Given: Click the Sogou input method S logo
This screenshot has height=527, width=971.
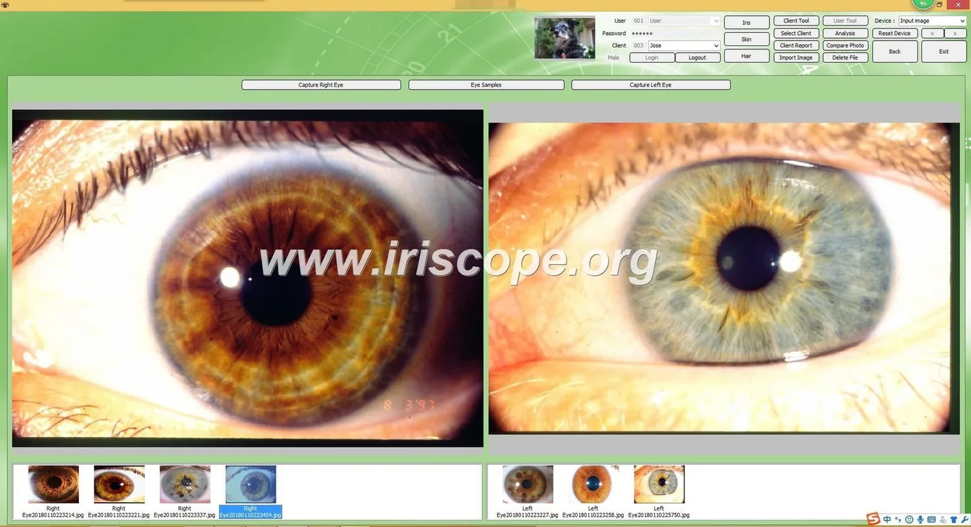Looking at the screenshot, I should pyautogui.click(x=873, y=519).
